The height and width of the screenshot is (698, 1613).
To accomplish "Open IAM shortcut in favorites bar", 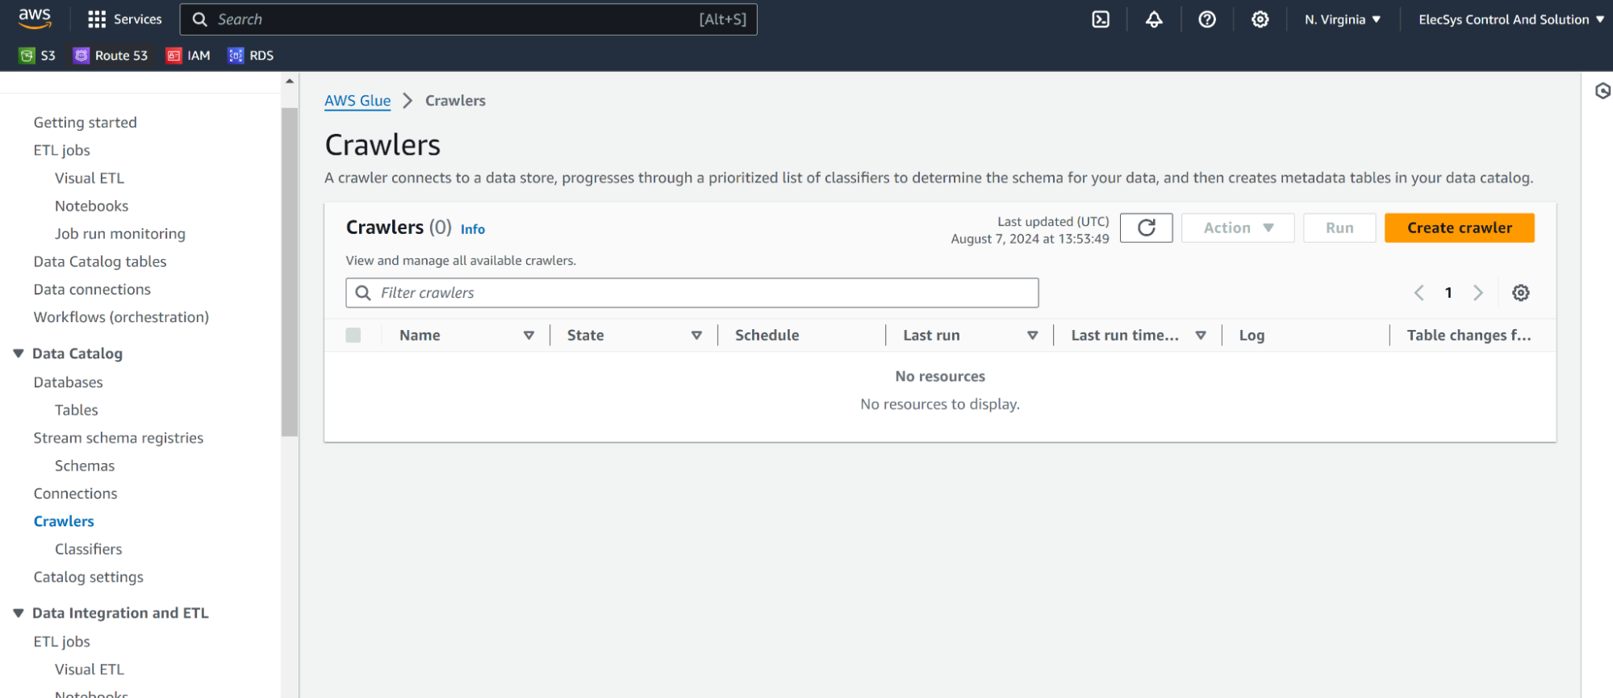I will (188, 56).
